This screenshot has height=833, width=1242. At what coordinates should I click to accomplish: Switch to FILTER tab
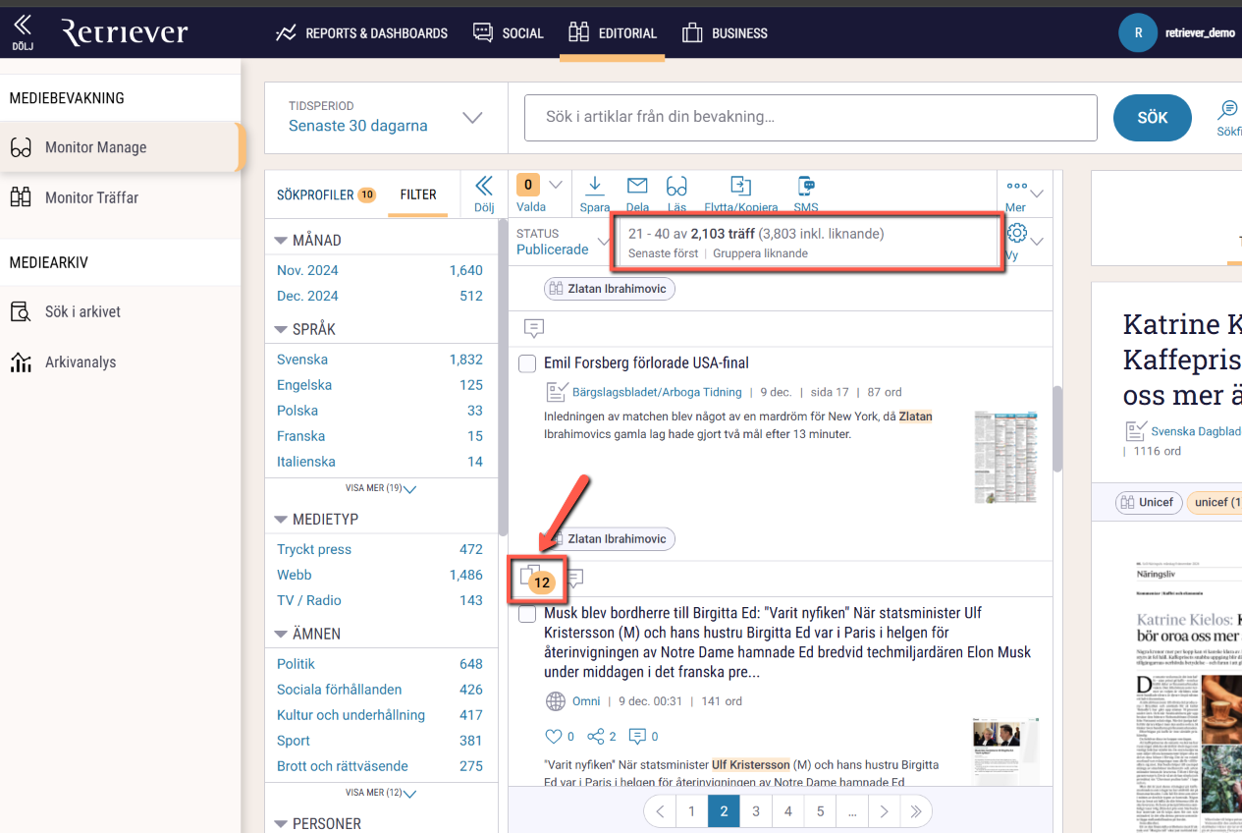click(418, 194)
